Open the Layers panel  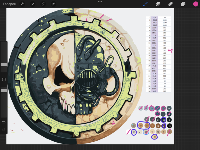pyautogui.click(x=183, y=4)
